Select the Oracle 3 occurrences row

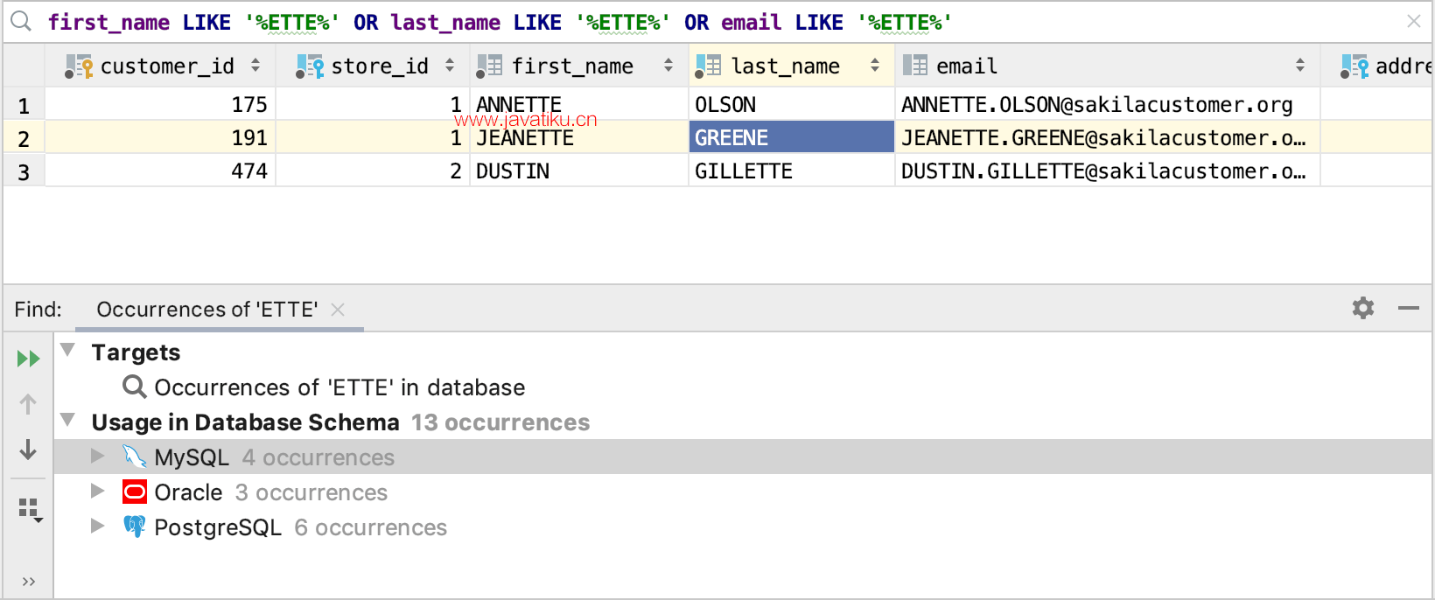(x=743, y=492)
